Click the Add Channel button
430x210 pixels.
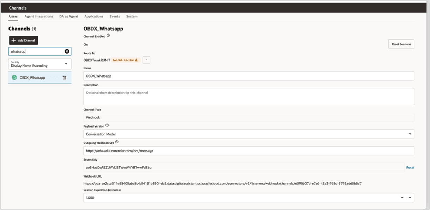click(x=23, y=41)
